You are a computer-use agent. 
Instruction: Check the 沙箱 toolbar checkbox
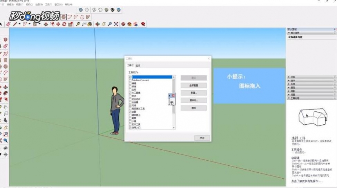pos(130,121)
